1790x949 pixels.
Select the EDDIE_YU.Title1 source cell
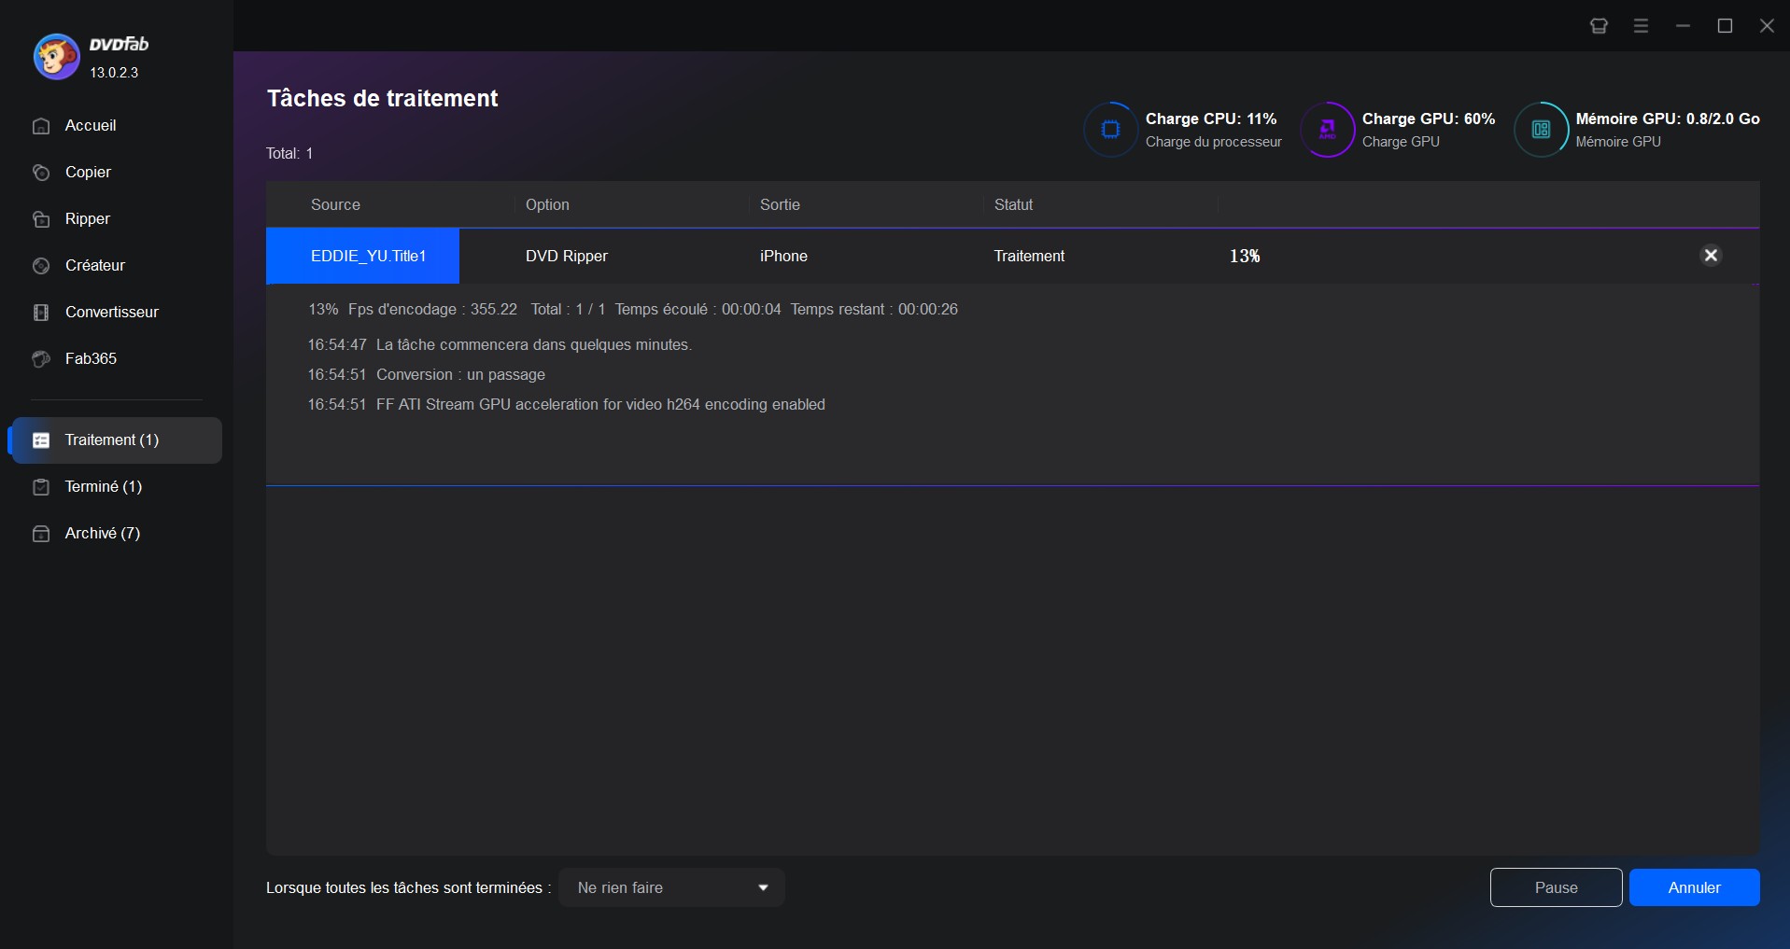click(362, 256)
